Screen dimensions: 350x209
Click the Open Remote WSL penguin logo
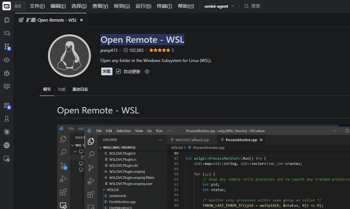69,56
